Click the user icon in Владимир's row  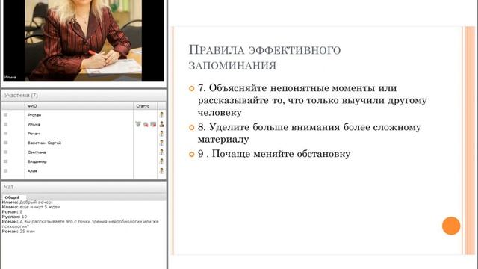(x=161, y=161)
